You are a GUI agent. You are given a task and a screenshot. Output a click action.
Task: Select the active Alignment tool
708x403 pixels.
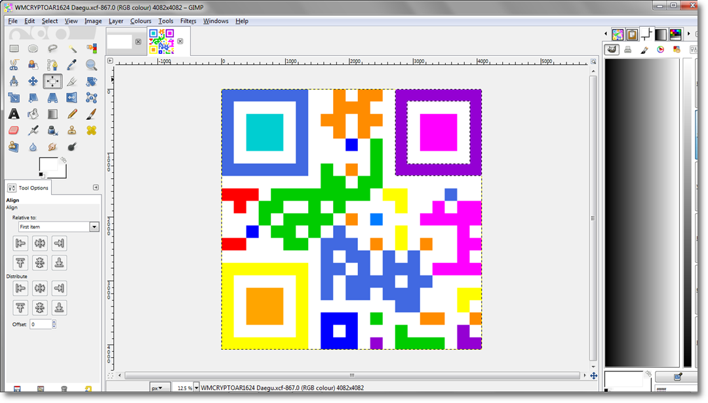click(52, 81)
